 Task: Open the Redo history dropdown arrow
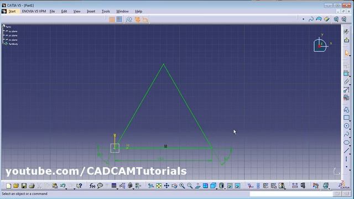tap(74, 188)
